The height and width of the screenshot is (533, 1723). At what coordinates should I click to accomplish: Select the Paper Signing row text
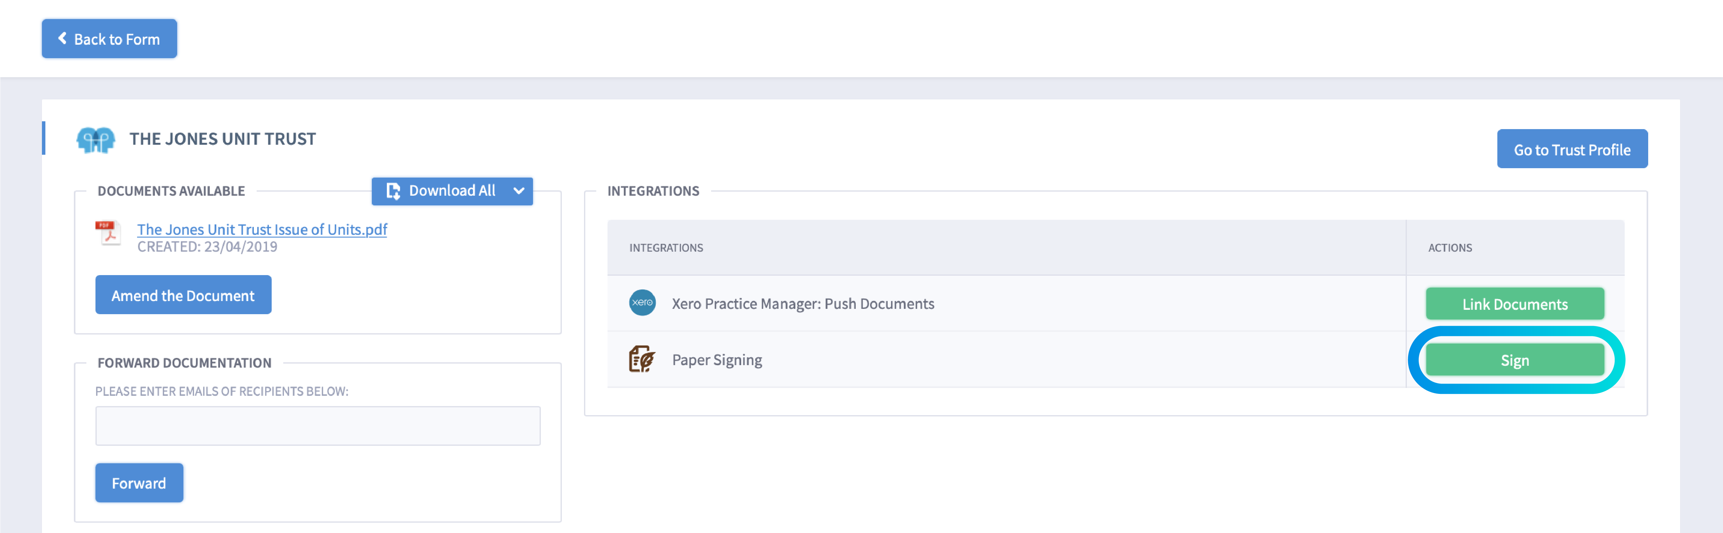pyautogui.click(x=716, y=360)
